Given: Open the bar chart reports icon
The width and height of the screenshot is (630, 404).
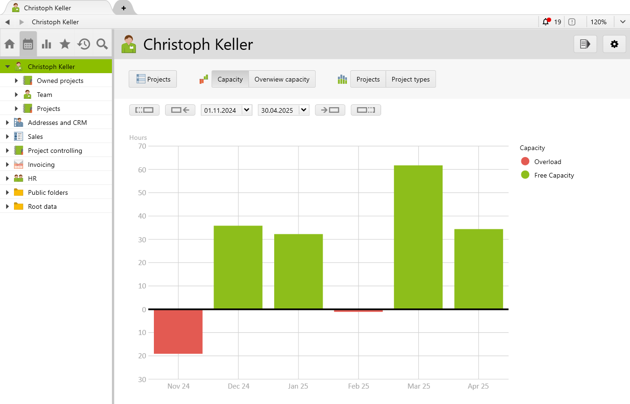Looking at the screenshot, I should click(x=47, y=44).
